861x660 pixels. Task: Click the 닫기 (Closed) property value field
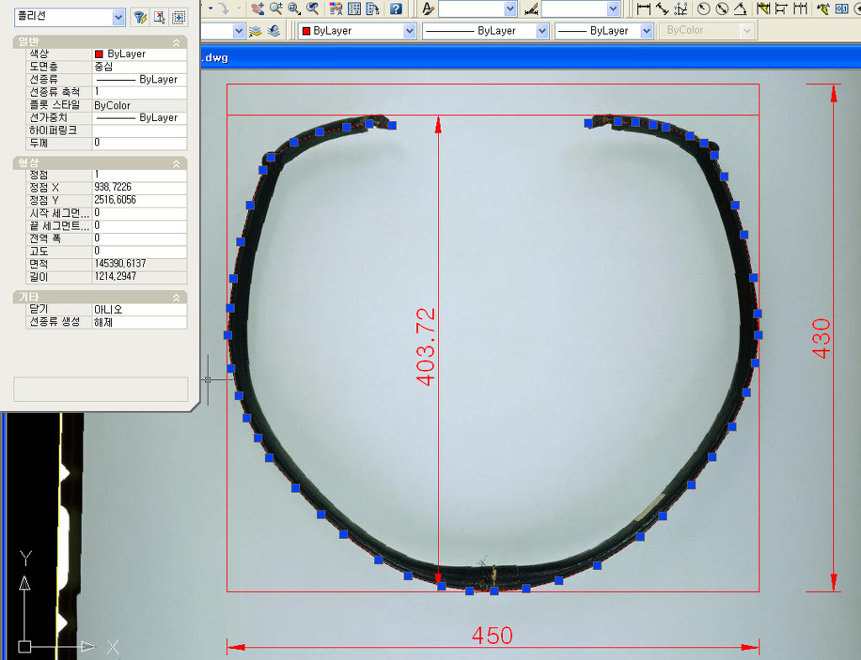[139, 309]
